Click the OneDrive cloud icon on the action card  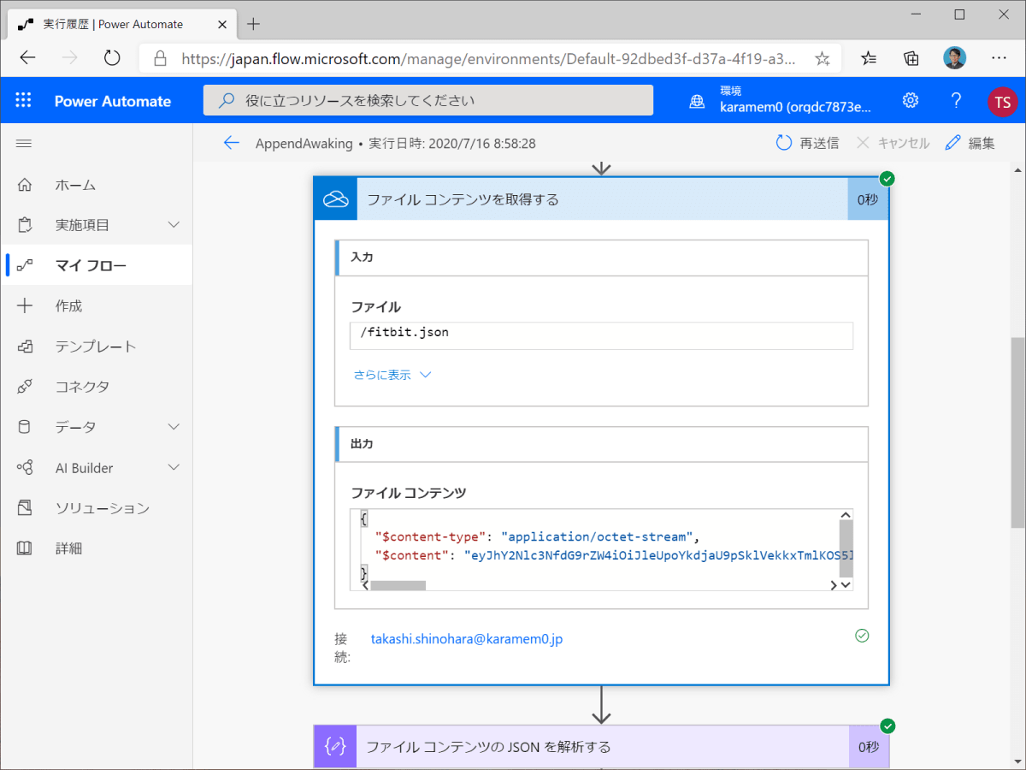334,199
